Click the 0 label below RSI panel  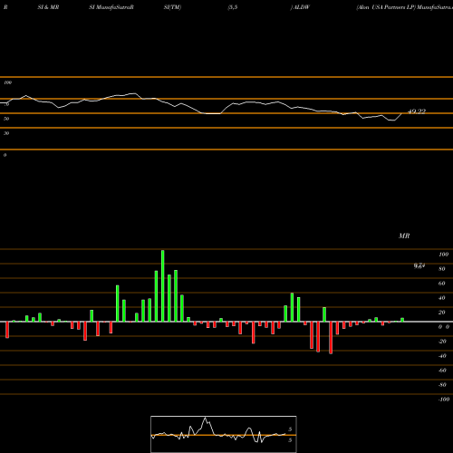tap(5, 155)
